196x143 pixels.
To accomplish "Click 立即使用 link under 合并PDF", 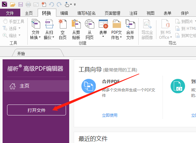I will point(110,115).
